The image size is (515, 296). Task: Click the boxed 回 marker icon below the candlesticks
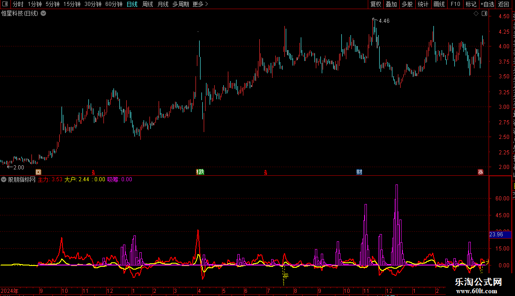click(38, 172)
